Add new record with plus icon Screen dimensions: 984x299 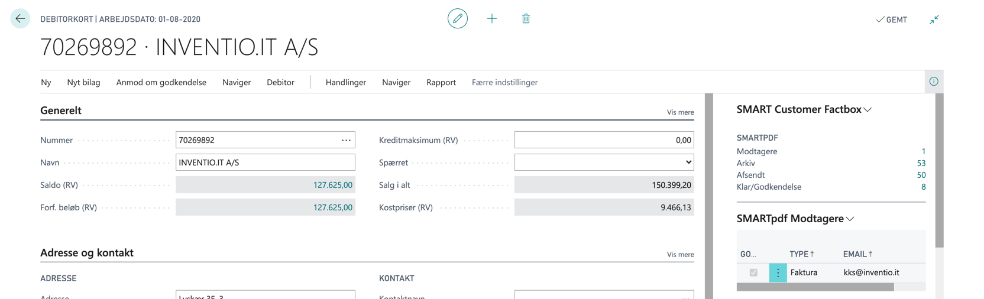click(492, 19)
